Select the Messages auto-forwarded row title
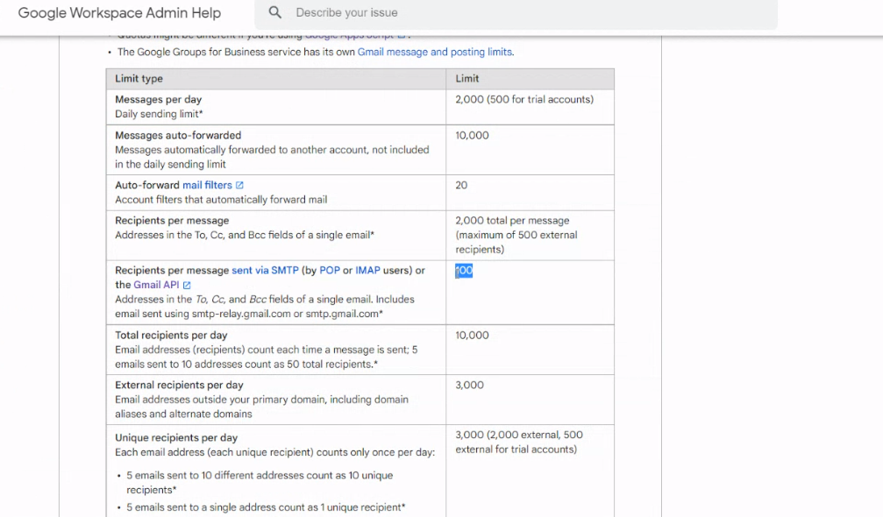Viewport: 883px width, 517px height. pyautogui.click(x=178, y=136)
